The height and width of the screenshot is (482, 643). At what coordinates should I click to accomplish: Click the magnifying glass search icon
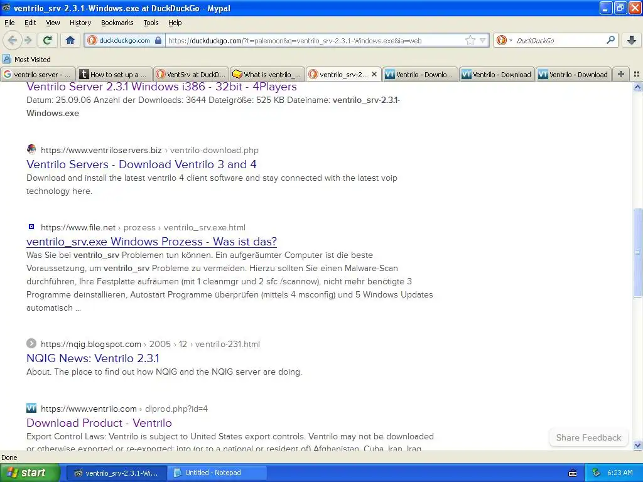point(610,40)
